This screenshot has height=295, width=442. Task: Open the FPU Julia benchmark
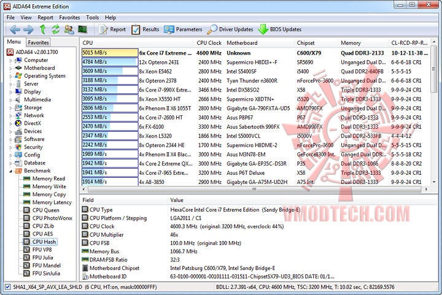tap(42, 257)
